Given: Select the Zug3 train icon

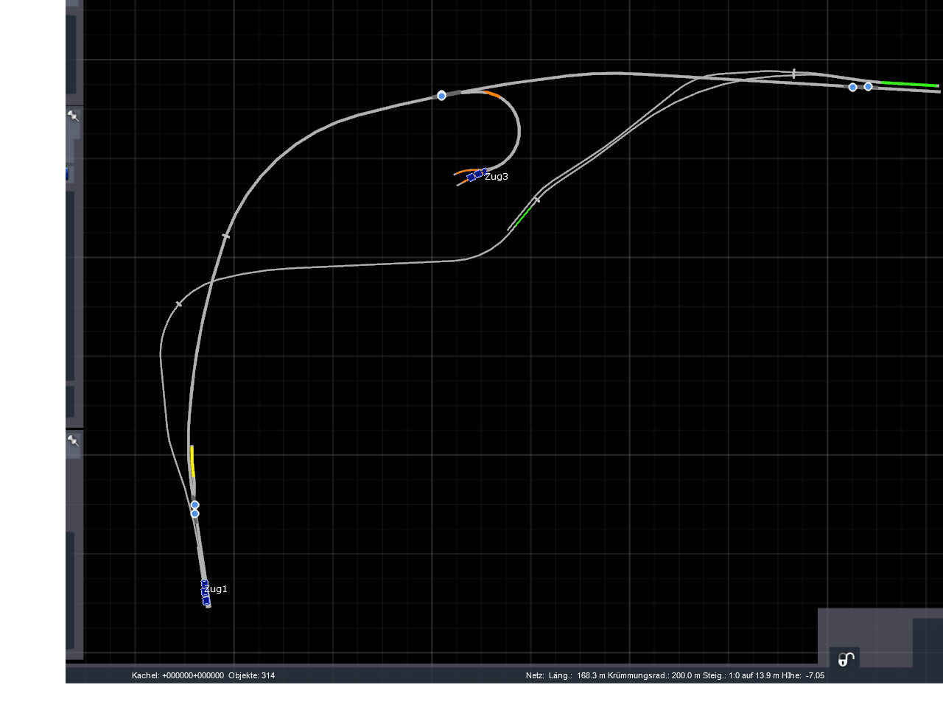Looking at the screenshot, I should 475,175.
